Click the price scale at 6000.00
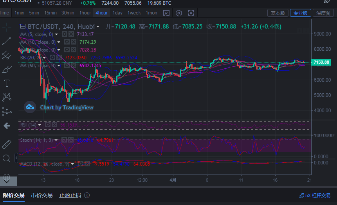 (322, 80)
